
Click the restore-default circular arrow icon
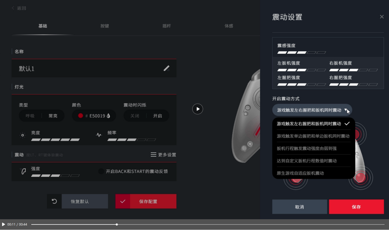coord(54,201)
